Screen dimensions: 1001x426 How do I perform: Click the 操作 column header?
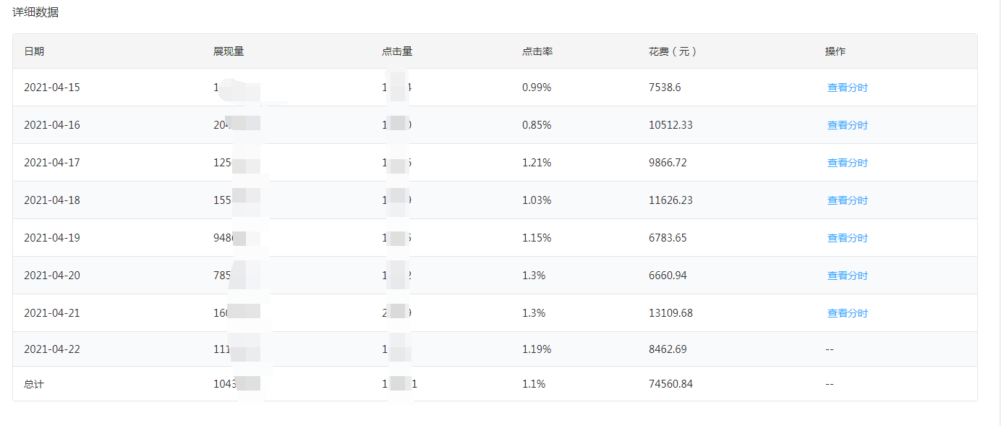[x=835, y=51]
